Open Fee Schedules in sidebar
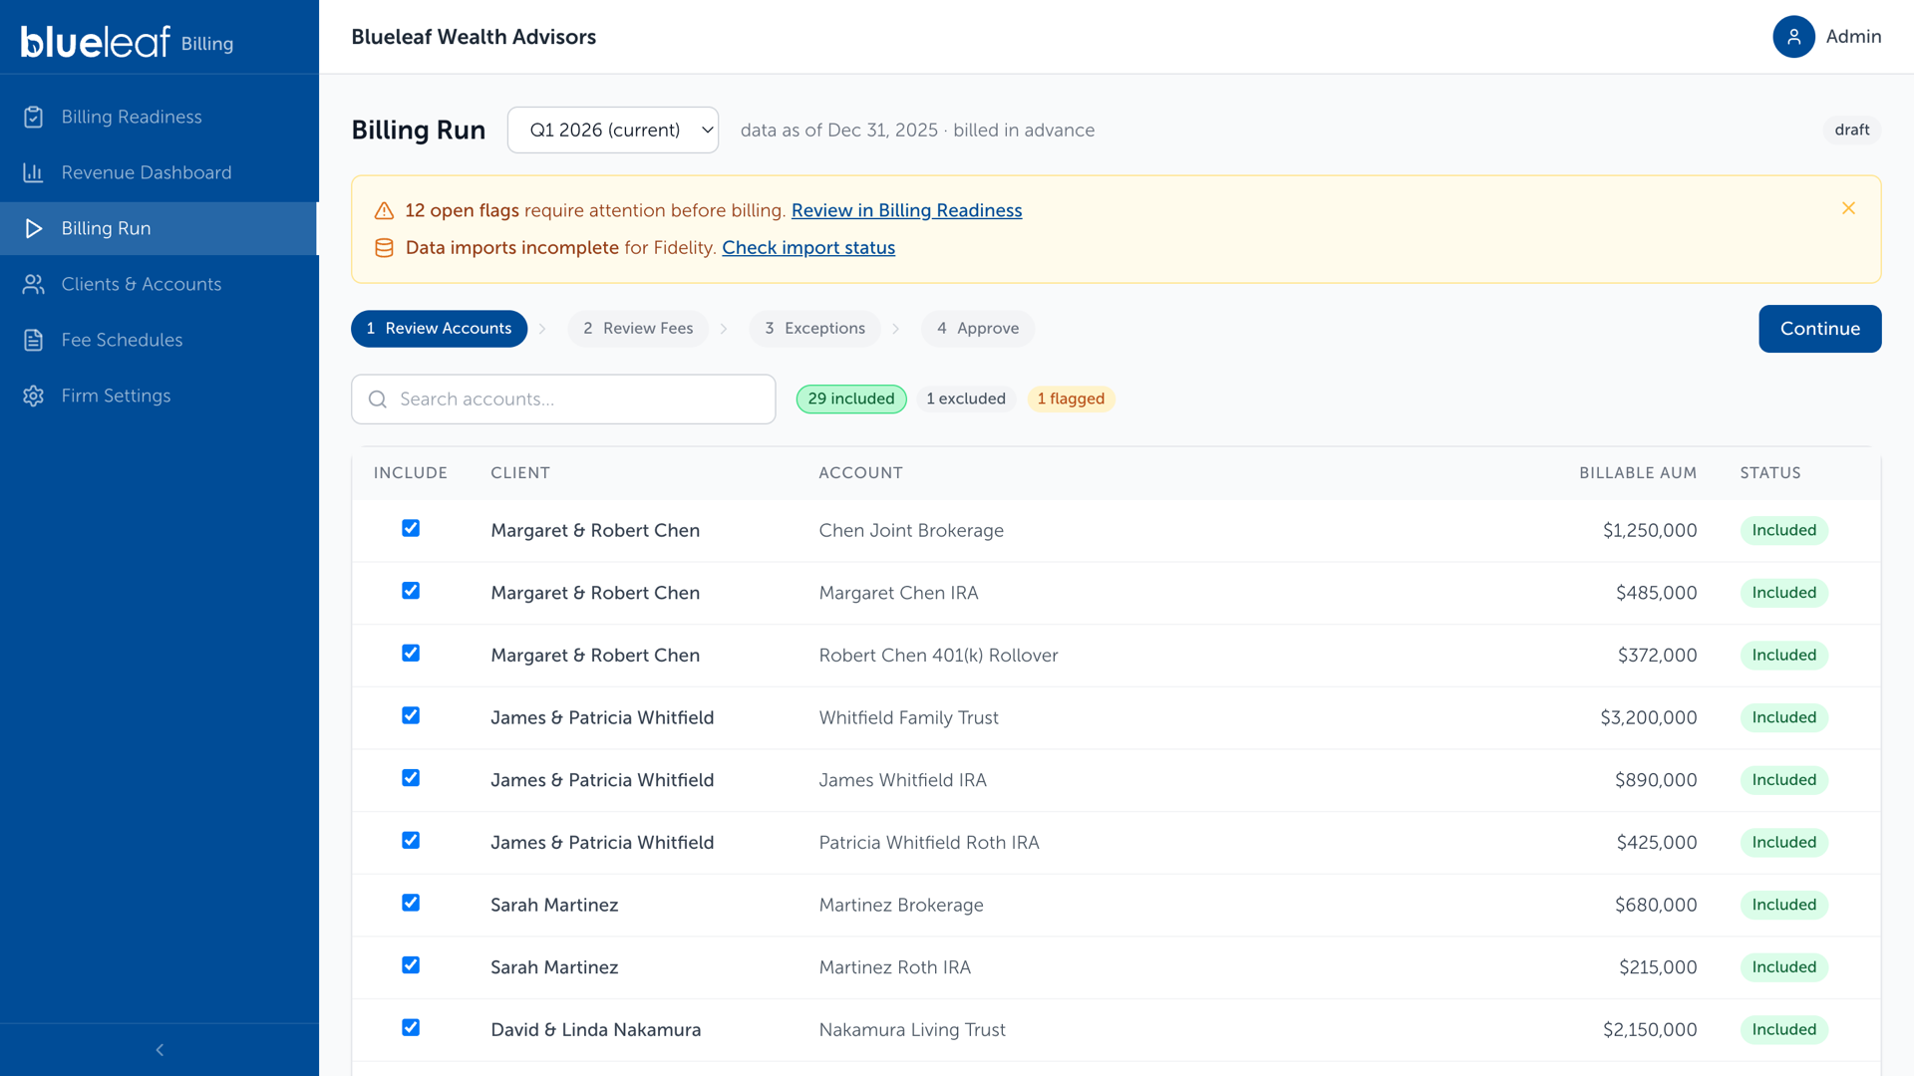 click(159, 340)
